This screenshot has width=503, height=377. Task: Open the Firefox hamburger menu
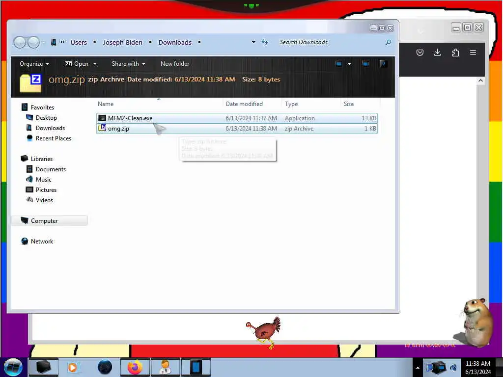[473, 53]
